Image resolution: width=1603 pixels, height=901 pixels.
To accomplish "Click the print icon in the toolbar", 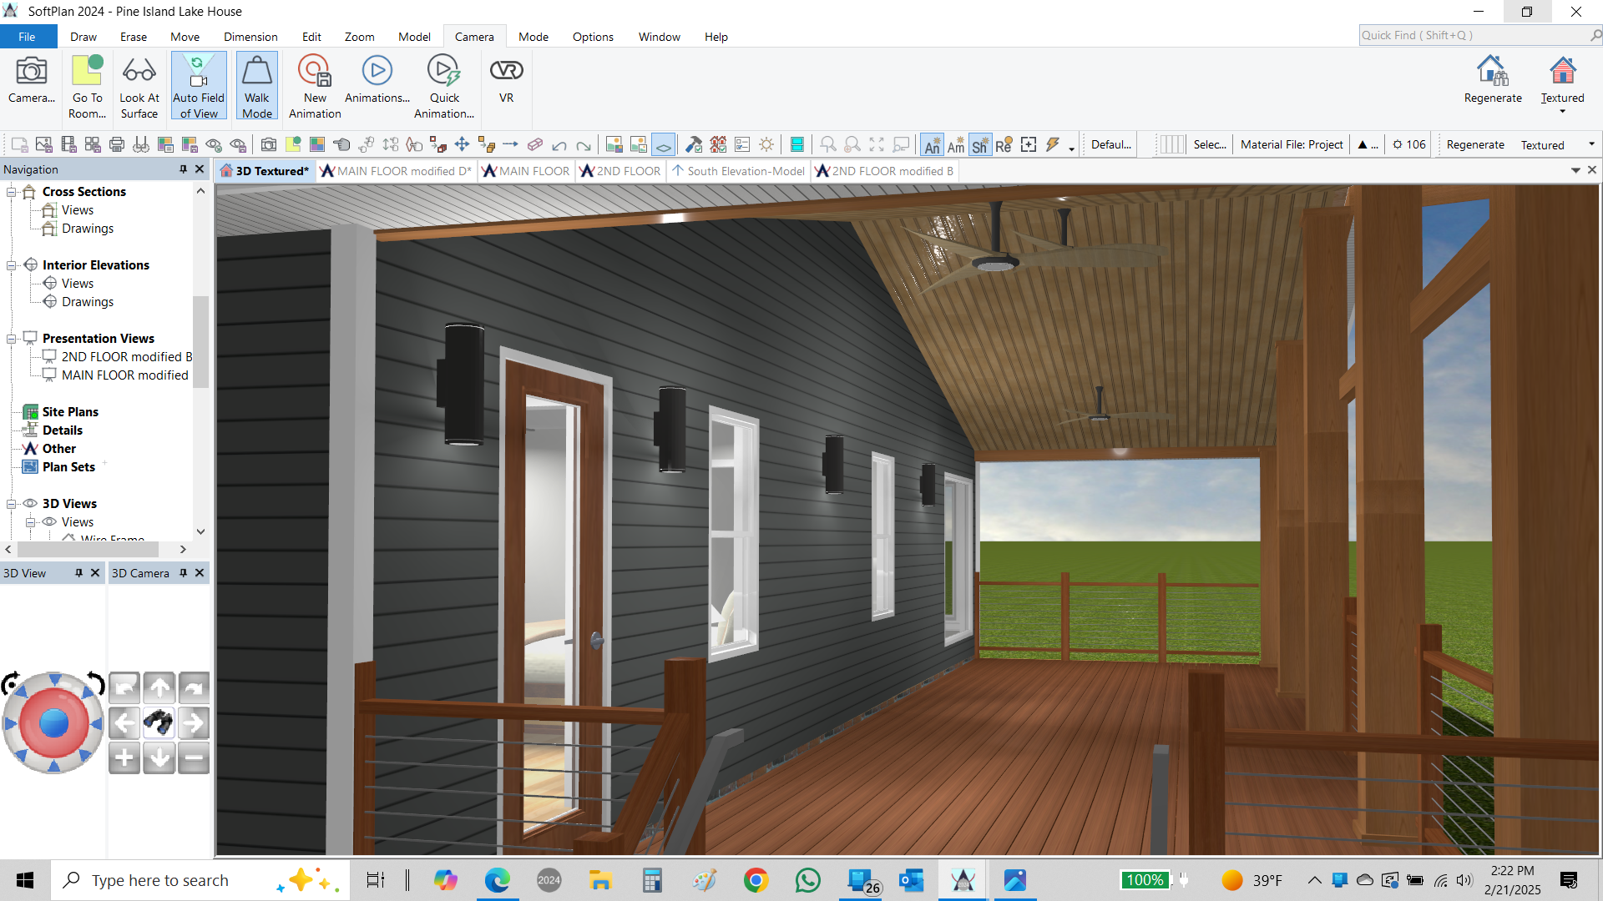I will point(117,145).
